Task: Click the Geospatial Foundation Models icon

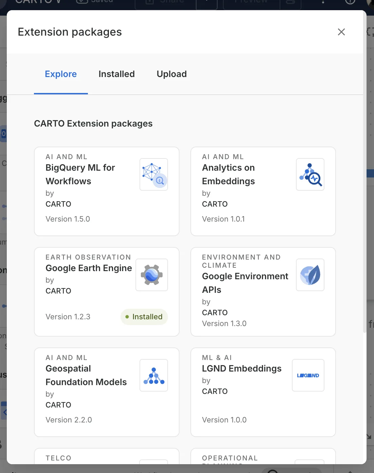Action: click(154, 375)
